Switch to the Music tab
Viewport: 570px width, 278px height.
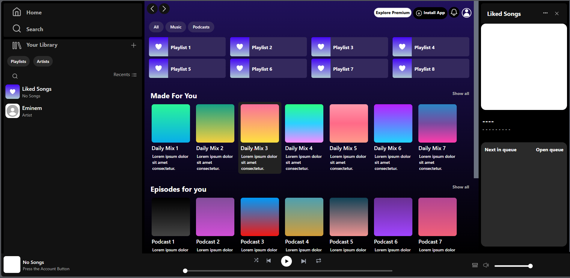pos(176,27)
